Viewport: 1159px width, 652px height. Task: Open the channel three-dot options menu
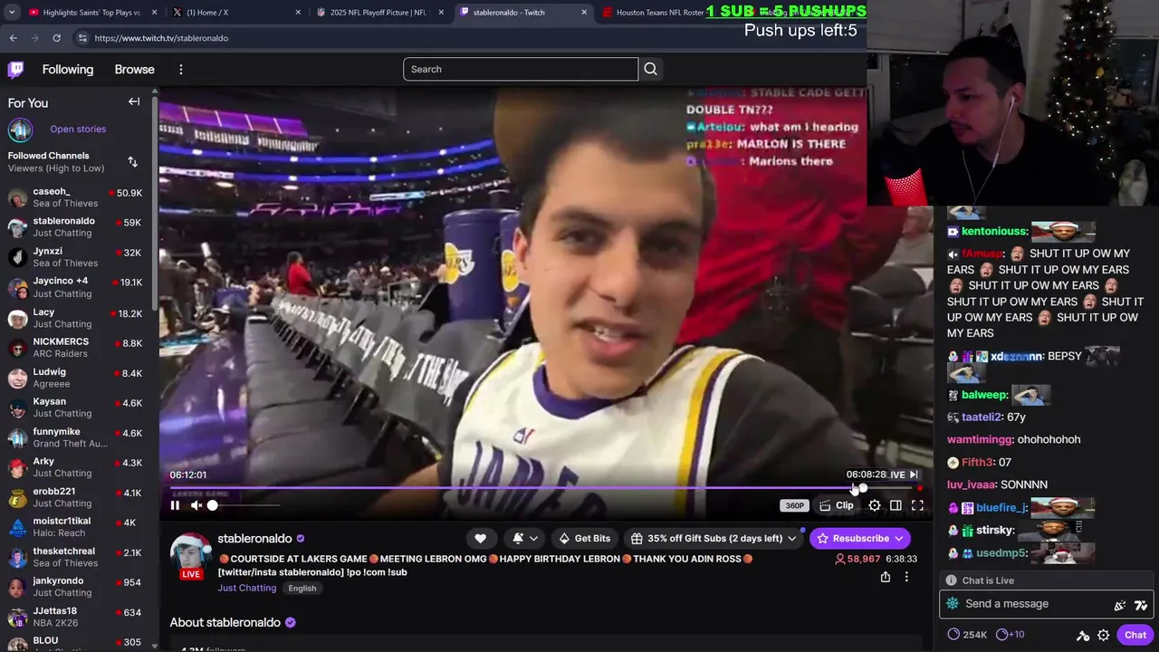coord(906,577)
